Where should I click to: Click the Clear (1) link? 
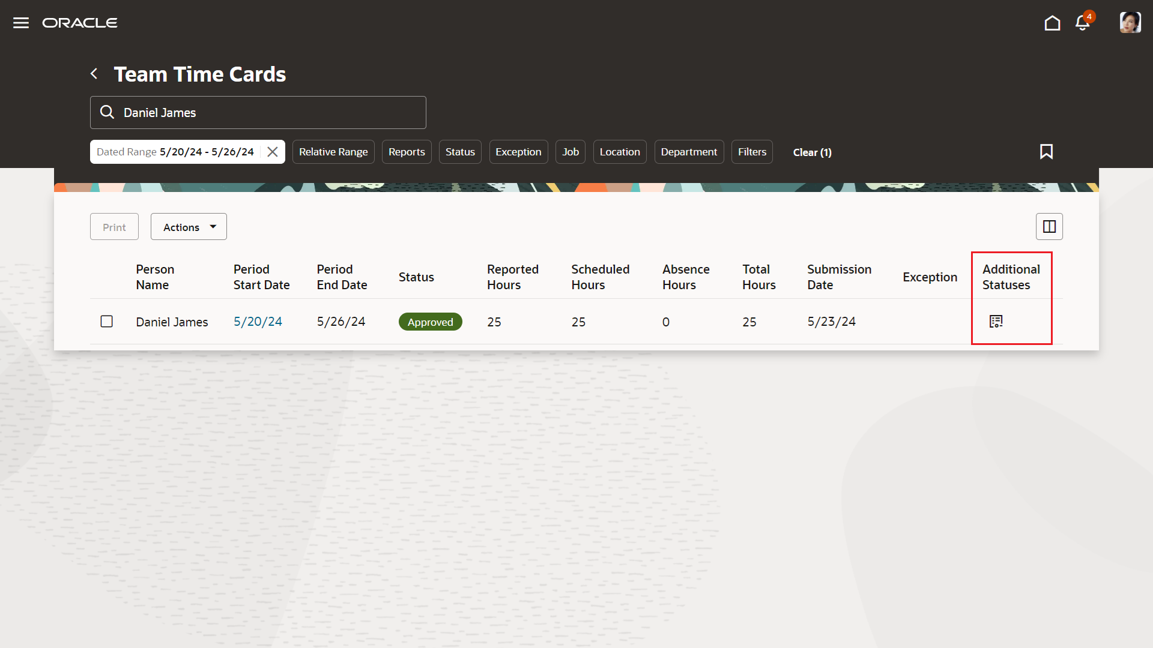tap(812, 152)
